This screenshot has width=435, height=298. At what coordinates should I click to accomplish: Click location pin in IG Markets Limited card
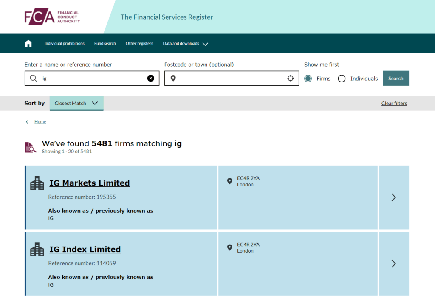point(230,181)
